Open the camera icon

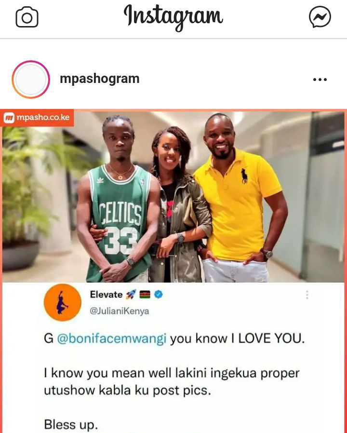click(x=27, y=17)
